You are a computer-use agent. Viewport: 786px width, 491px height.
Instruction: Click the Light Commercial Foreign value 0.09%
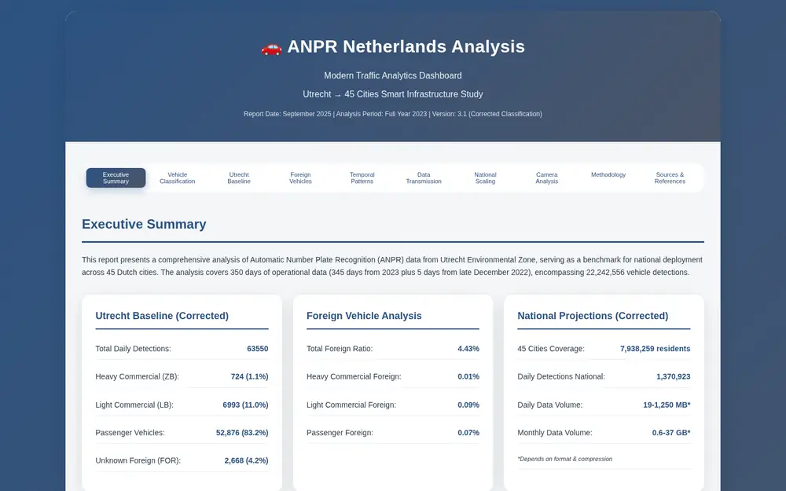[468, 405]
